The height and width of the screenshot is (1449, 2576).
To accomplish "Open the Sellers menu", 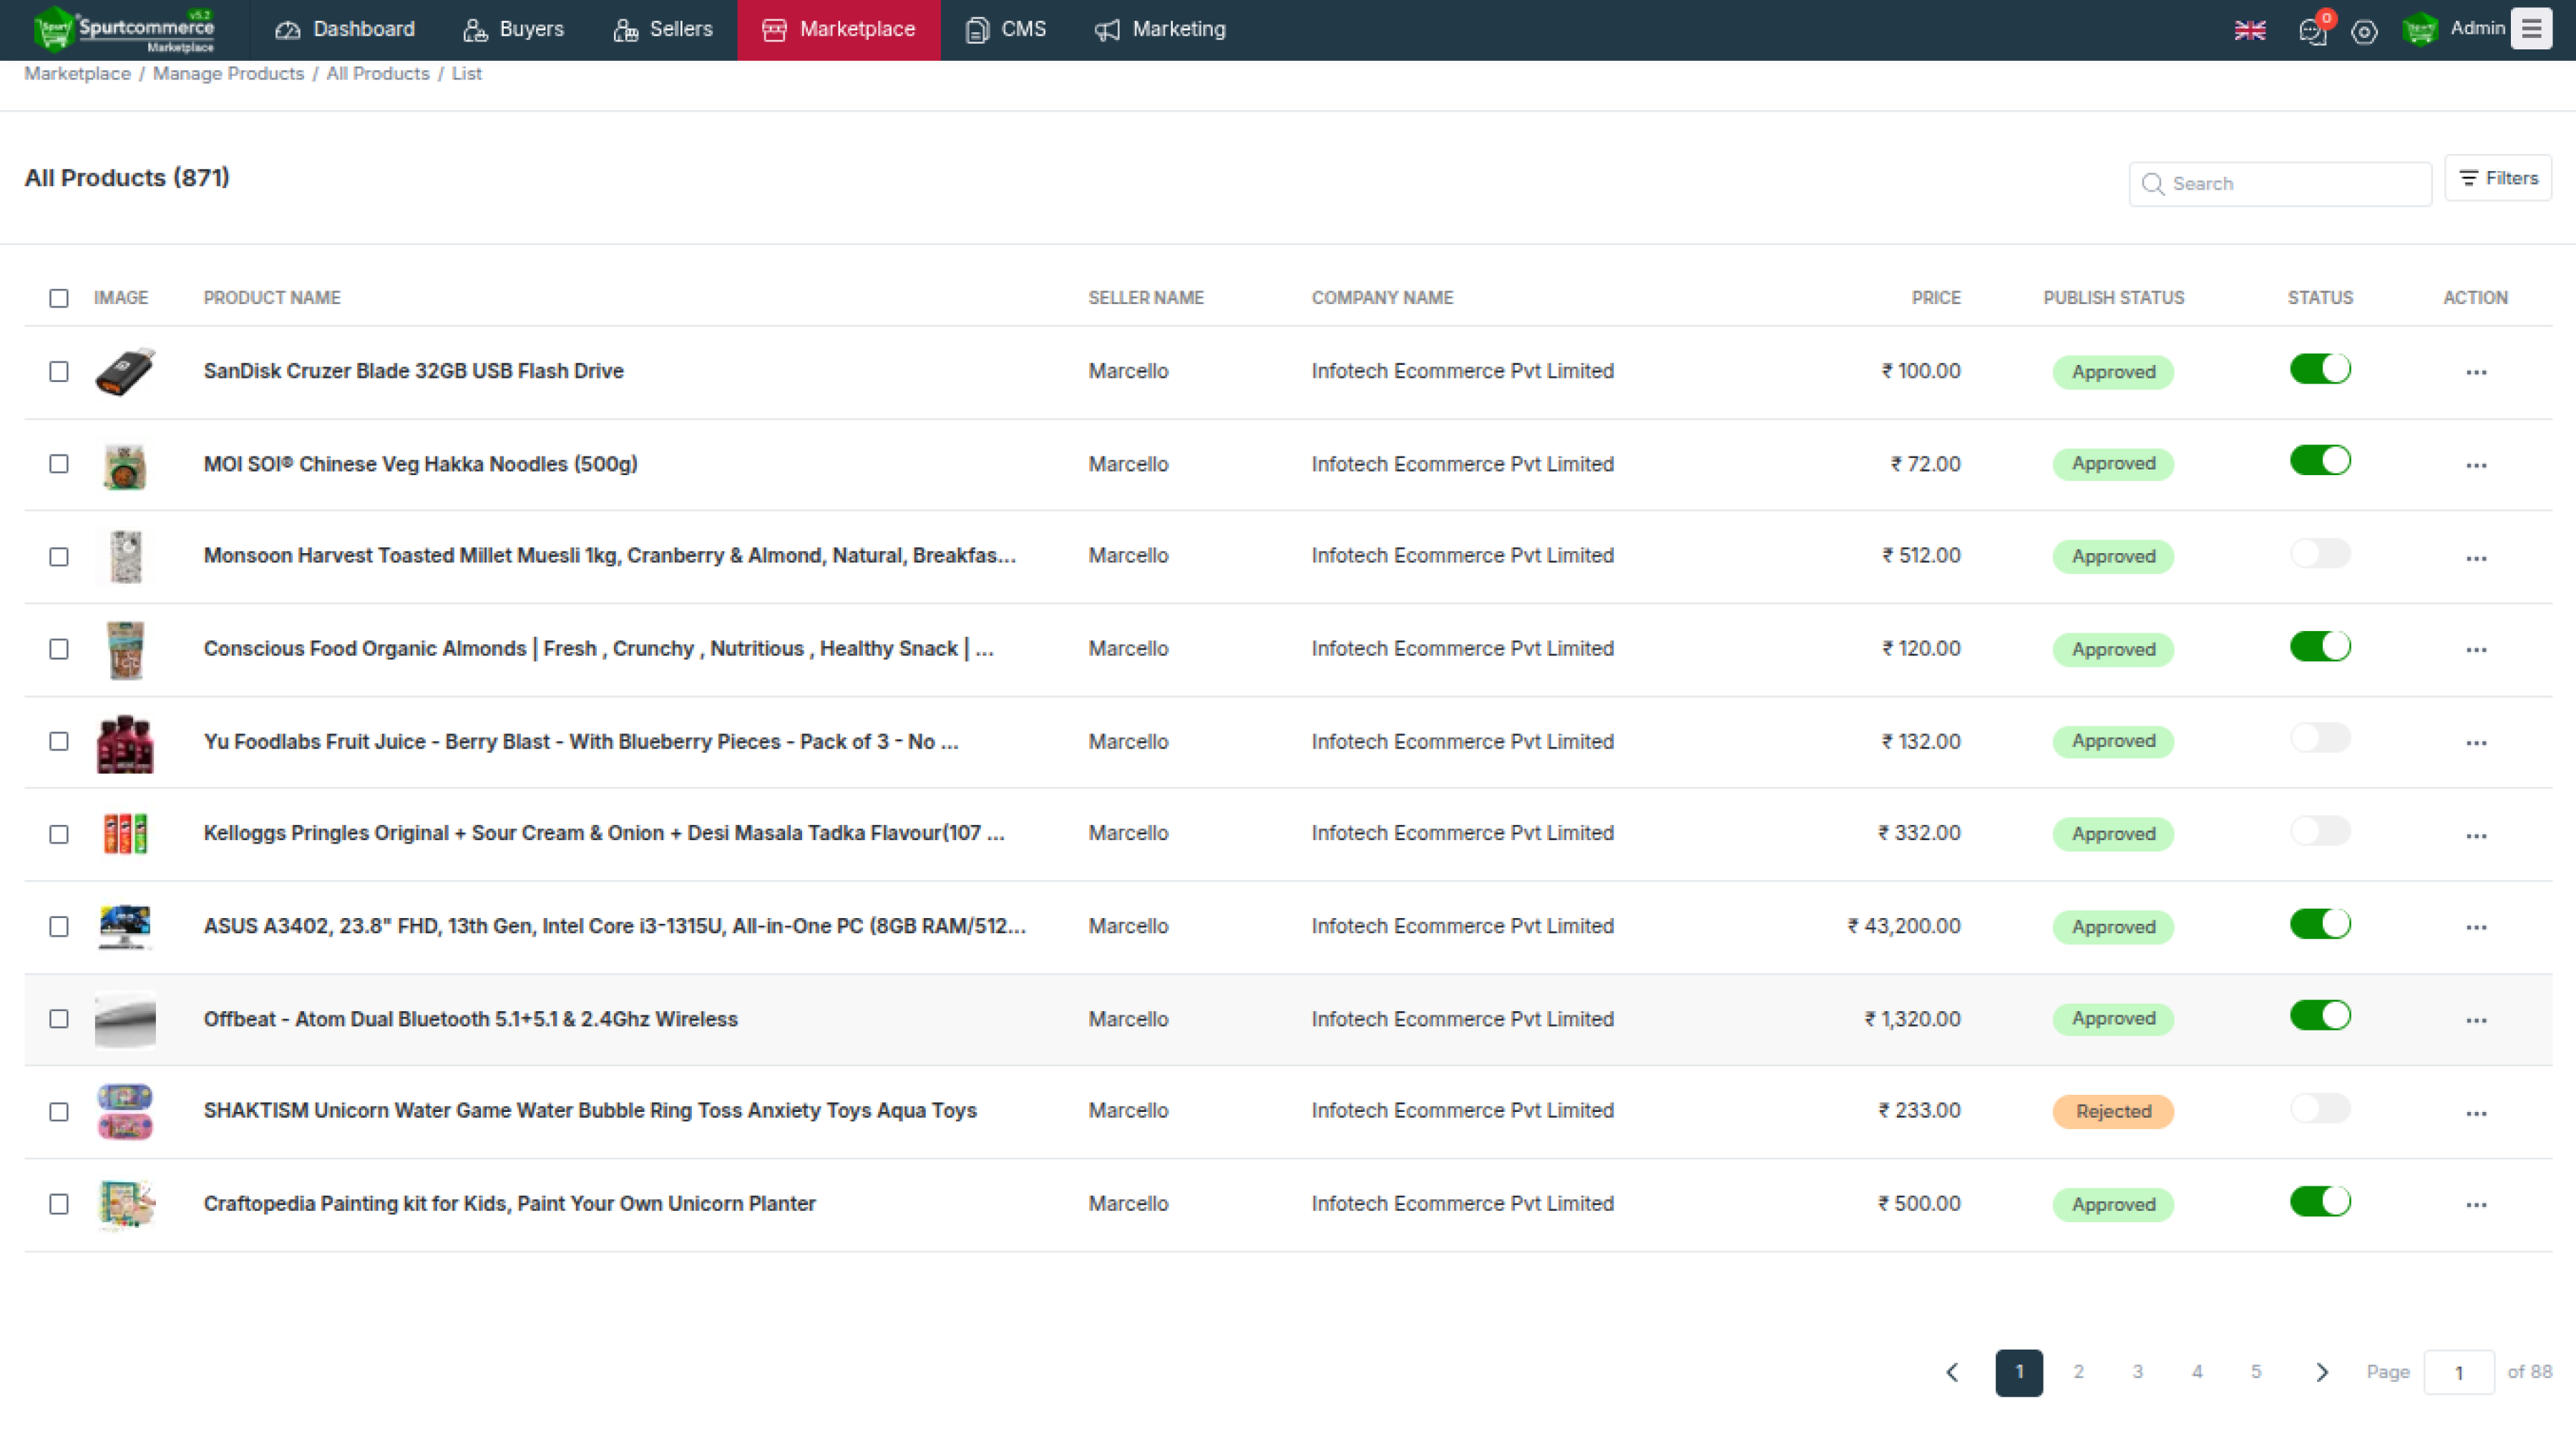I will coord(662,30).
